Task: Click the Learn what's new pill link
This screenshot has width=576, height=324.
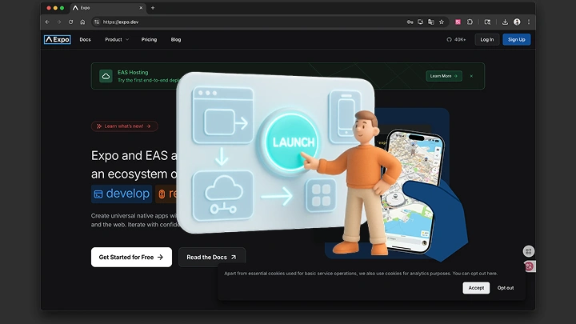Action: pyautogui.click(x=125, y=126)
